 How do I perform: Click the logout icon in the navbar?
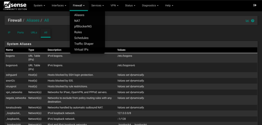pyautogui.click(x=255, y=5)
